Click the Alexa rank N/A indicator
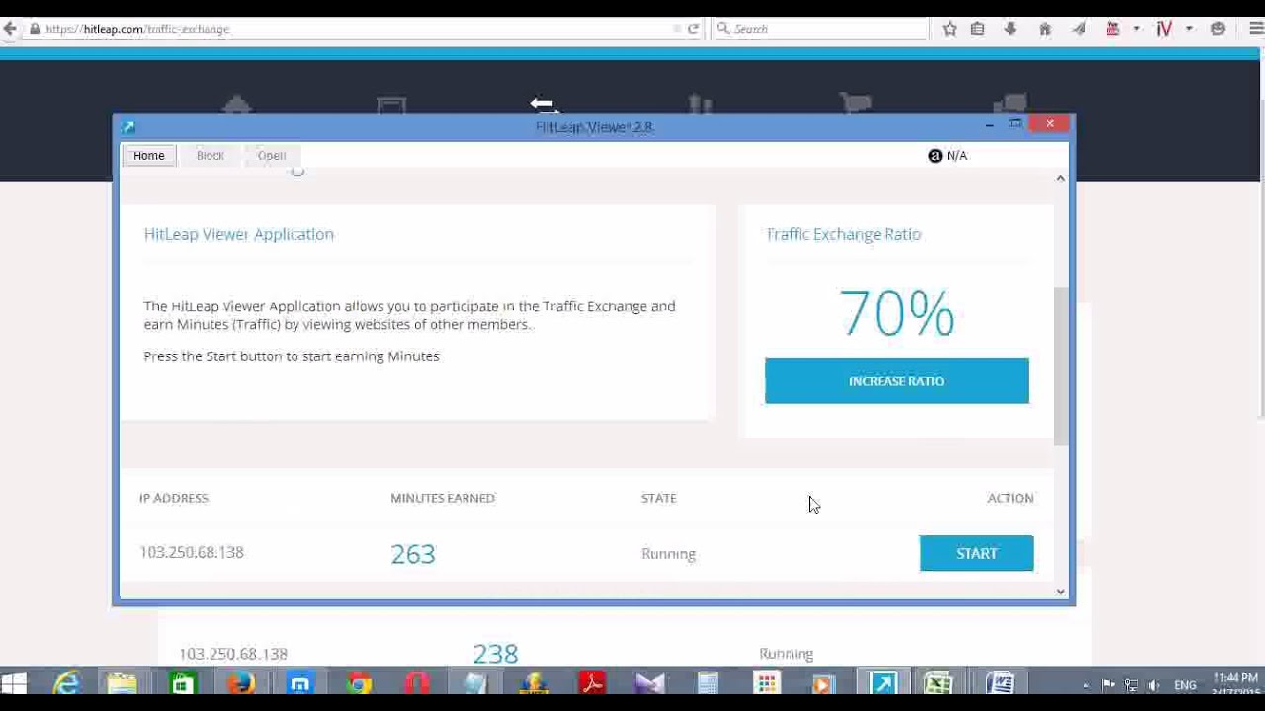Viewport: 1265px width, 711px height. (948, 156)
